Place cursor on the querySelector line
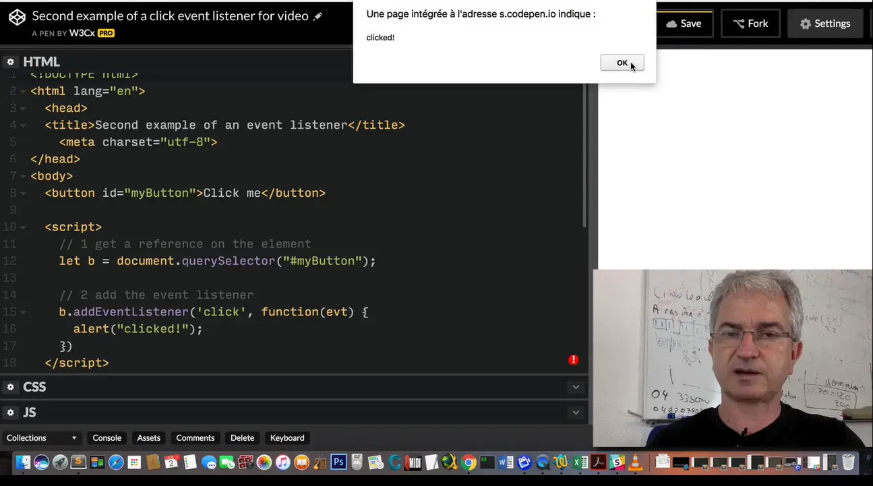Viewport: 873px width, 486px height. tap(217, 261)
